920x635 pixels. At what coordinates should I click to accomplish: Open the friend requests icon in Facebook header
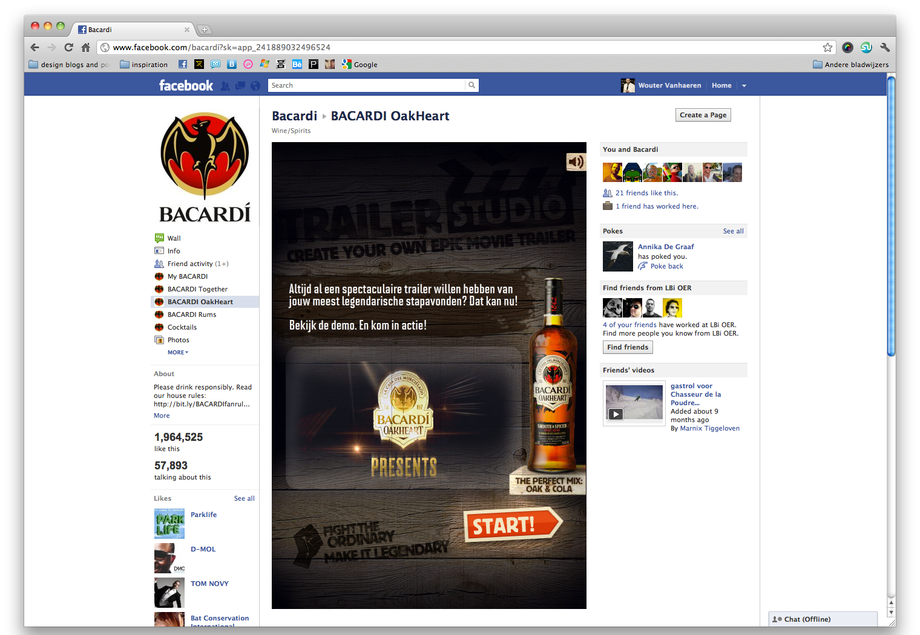225,86
